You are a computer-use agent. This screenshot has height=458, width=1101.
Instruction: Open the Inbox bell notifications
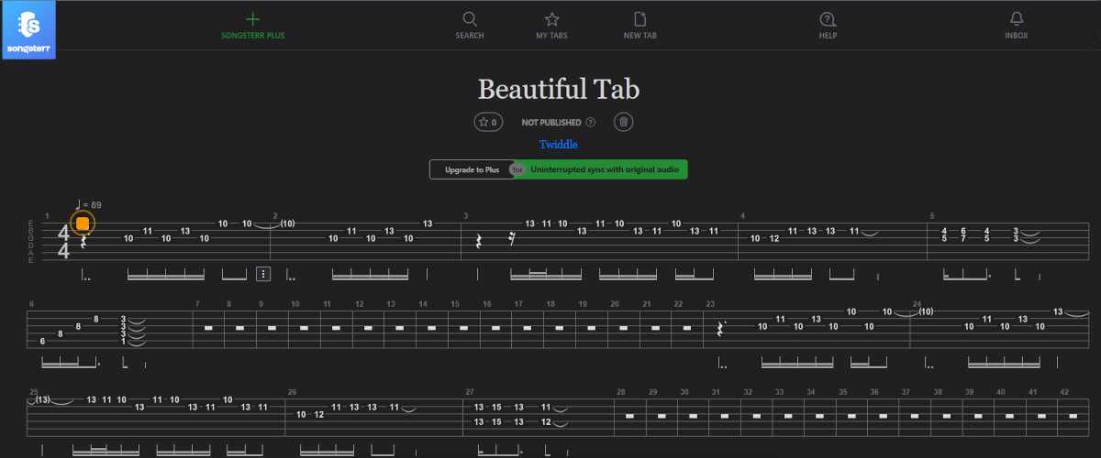tap(1016, 19)
